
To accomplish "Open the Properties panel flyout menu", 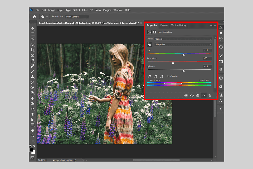I will pyautogui.click(x=215, y=26).
